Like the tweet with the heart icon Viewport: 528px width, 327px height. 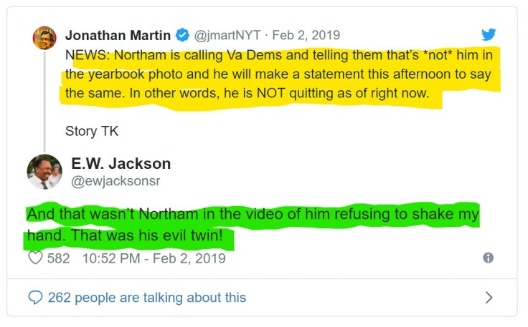pos(35,258)
